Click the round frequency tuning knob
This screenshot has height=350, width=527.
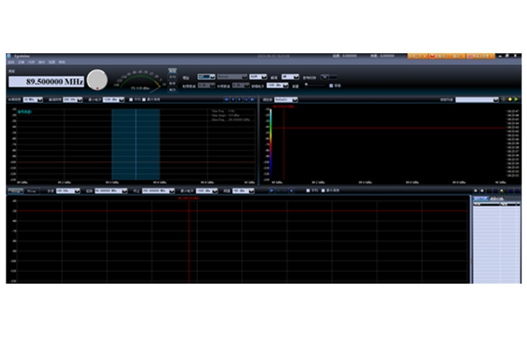[x=98, y=80]
